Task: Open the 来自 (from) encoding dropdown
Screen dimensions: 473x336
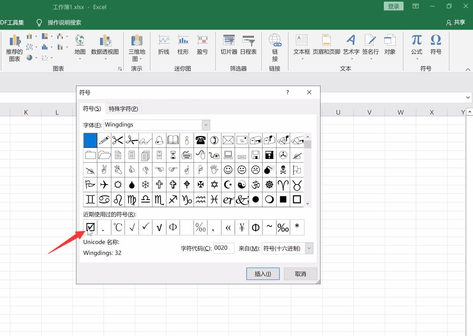Action: [x=309, y=248]
